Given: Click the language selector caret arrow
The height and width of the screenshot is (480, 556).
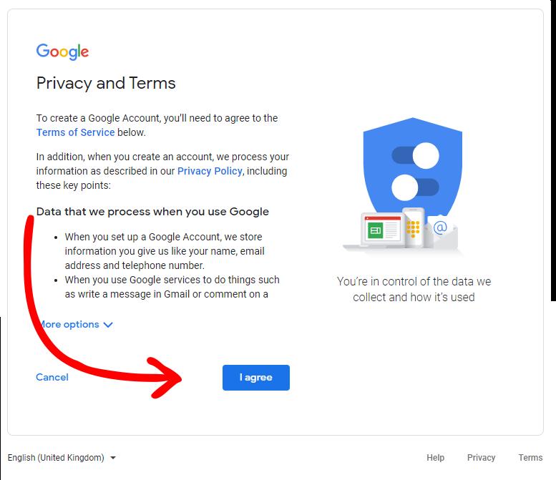Looking at the screenshot, I should pos(113,458).
